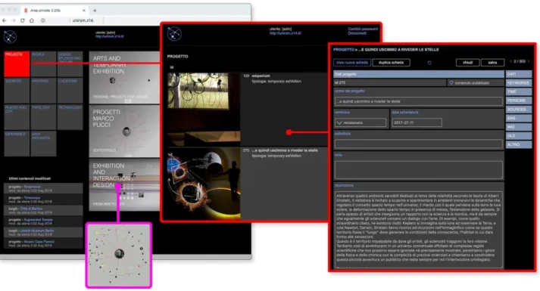The height and width of the screenshot is (291, 540).
Task: Click the chiudi button
Action: click(x=468, y=63)
